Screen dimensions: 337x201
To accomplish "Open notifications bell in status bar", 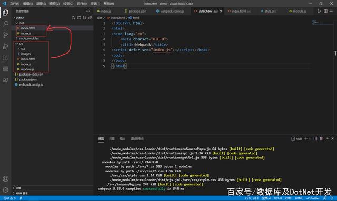I will 332,198.
